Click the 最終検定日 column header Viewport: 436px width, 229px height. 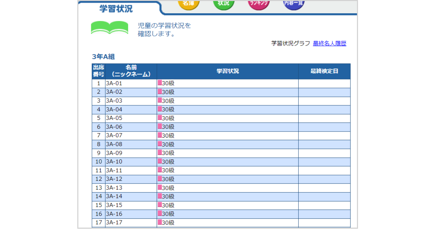coord(324,71)
